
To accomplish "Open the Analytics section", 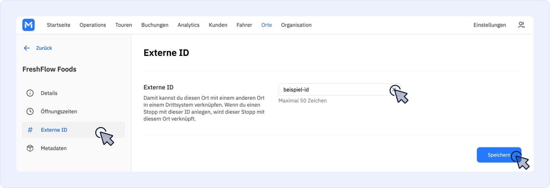I will pyautogui.click(x=188, y=25).
